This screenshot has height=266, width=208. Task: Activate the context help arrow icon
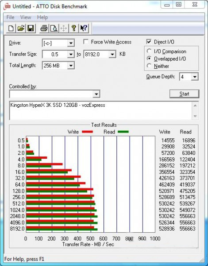[84, 28]
